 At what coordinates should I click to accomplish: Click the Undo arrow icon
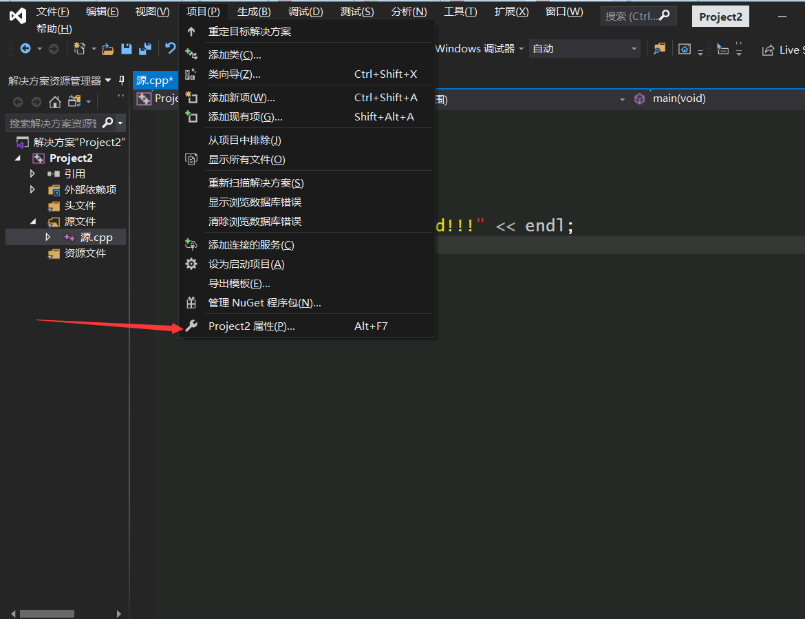tap(170, 49)
